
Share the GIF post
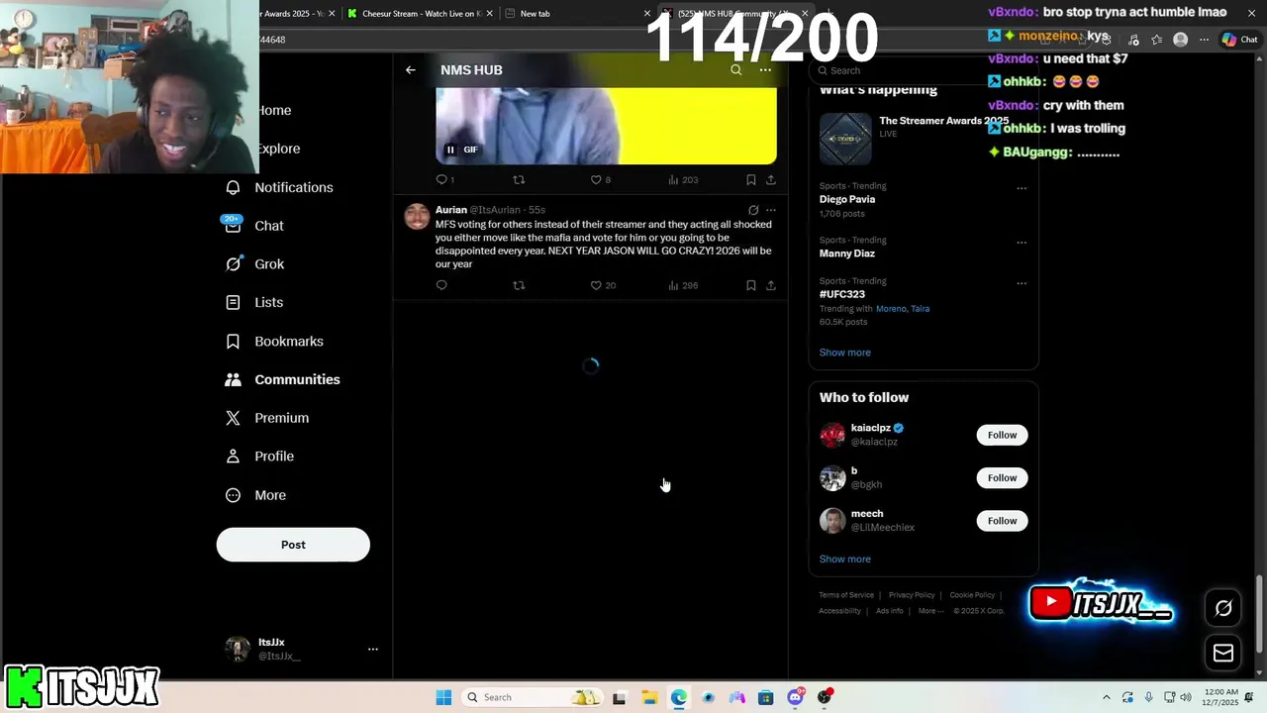pyautogui.click(x=771, y=179)
